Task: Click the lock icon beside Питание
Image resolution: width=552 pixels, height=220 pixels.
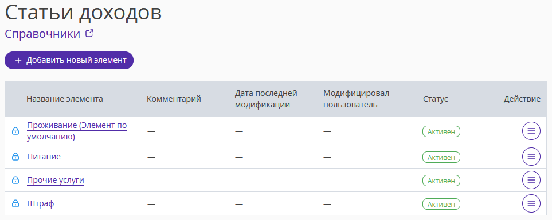Action: pyautogui.click(x=15, y=157)
